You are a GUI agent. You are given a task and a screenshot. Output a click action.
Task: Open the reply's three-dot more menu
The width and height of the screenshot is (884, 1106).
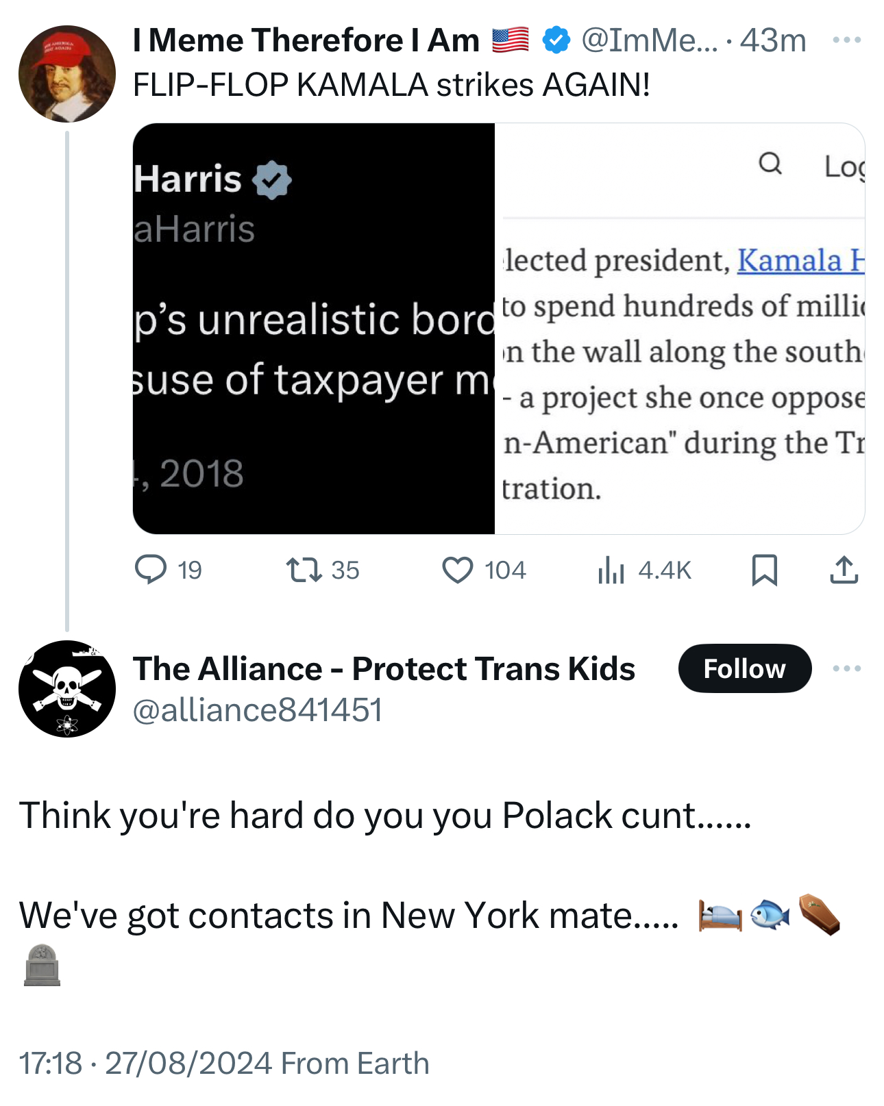coord(846,668)
